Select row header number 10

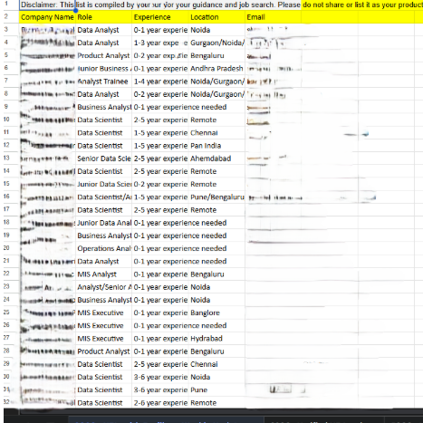pyautogui.click(x=6, y=120)
